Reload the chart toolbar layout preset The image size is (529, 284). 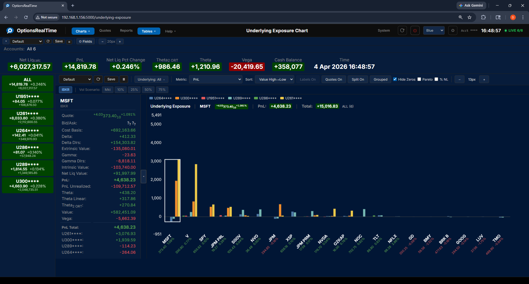[98, 79]
